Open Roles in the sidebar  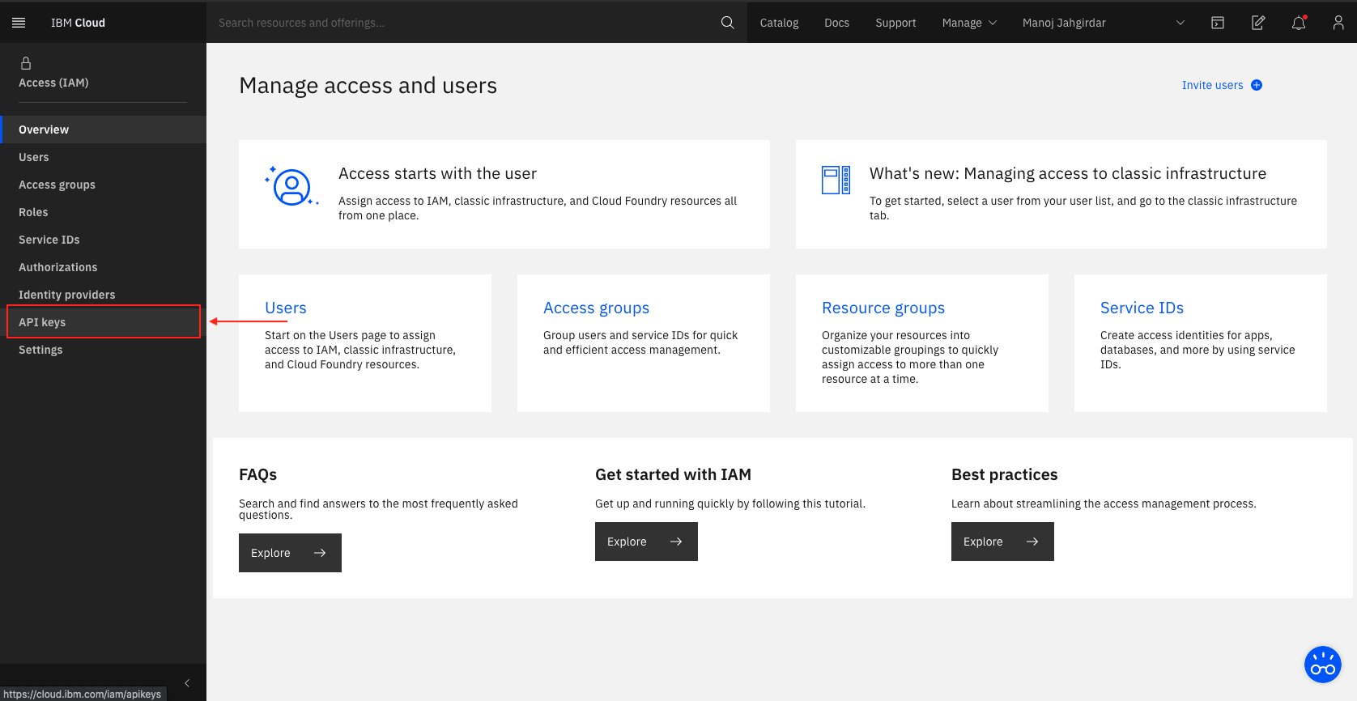pyautogui.click(x=103, y=212)
